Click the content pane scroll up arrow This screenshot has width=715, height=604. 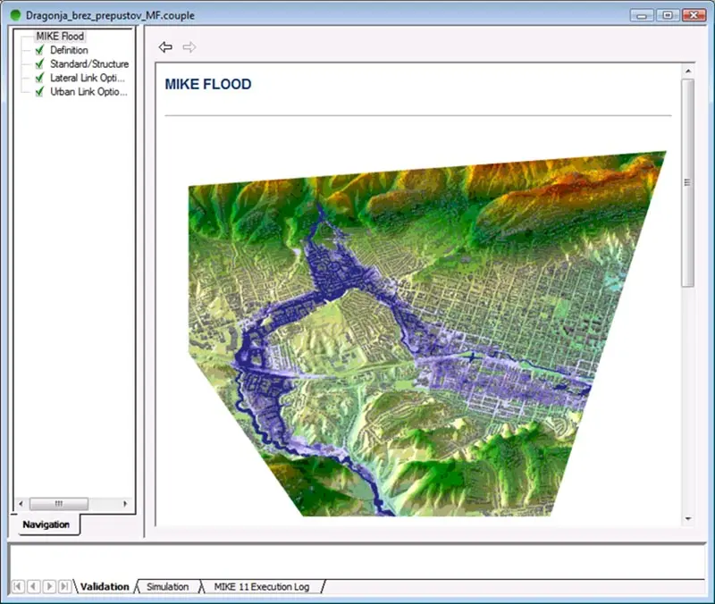click(688, 71)
